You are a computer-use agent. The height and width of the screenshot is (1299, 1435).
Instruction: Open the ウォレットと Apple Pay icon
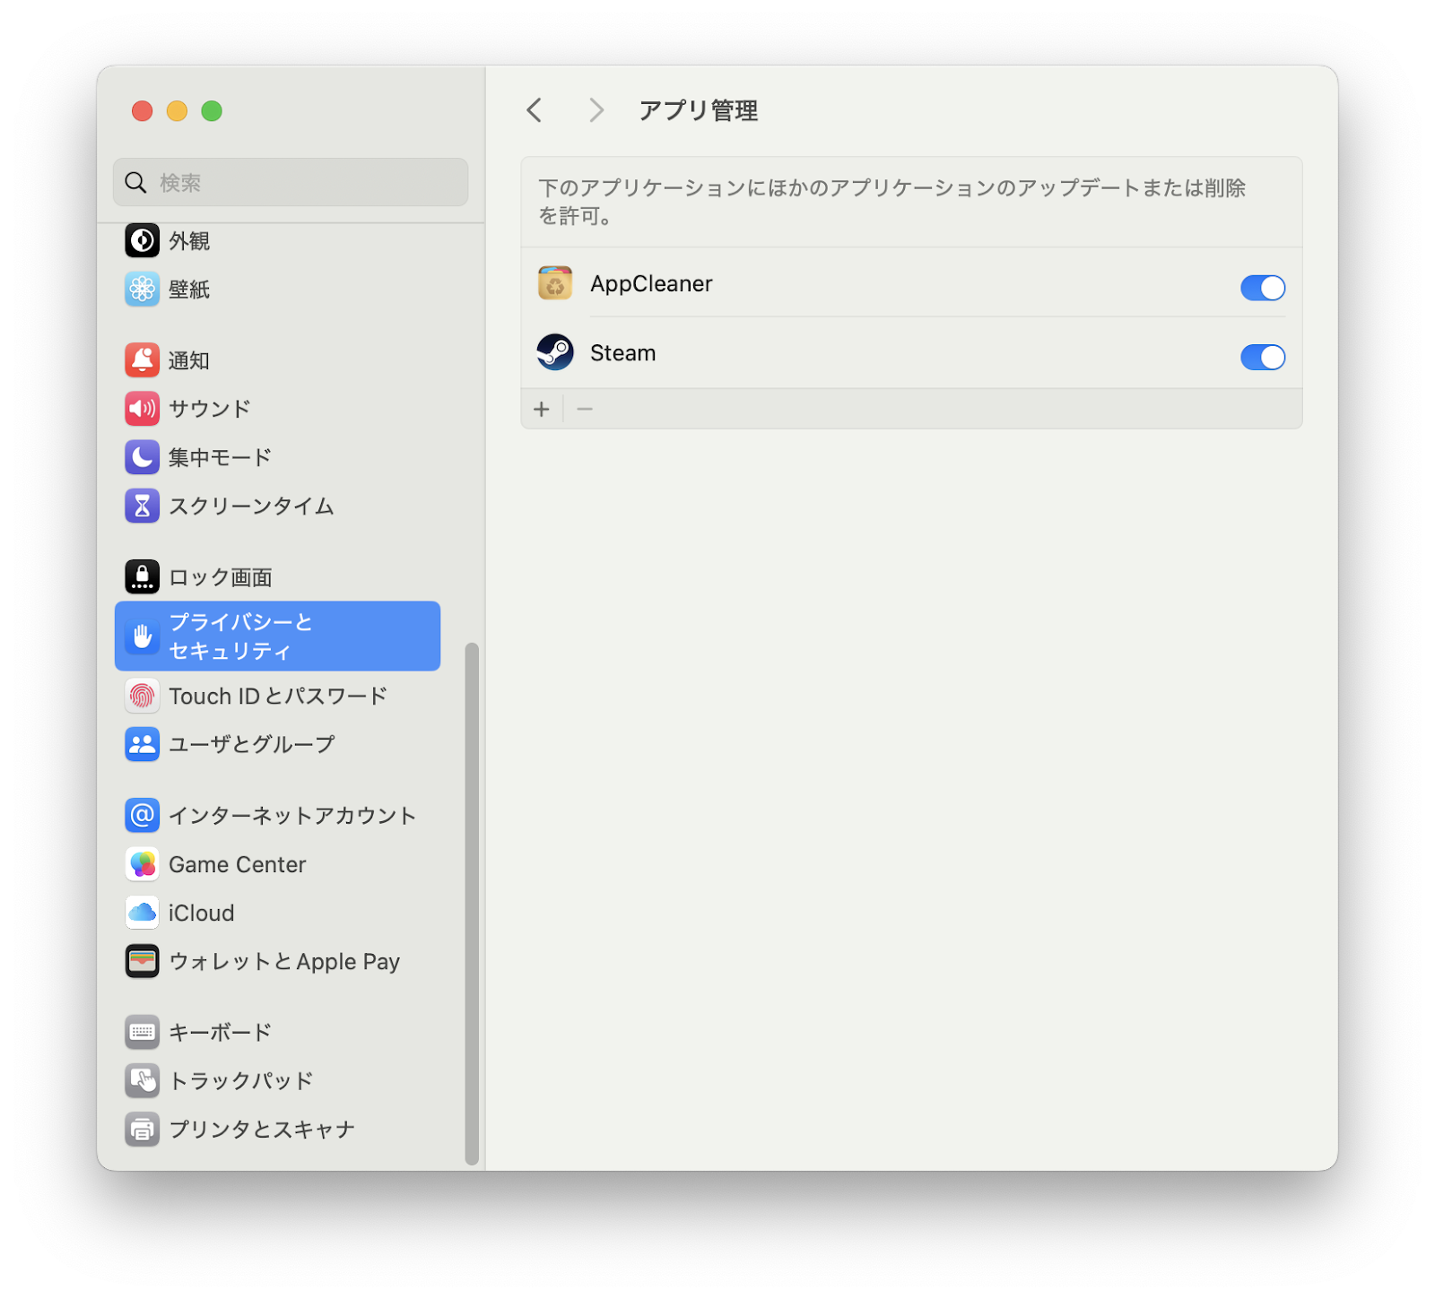tap(142, 961)
